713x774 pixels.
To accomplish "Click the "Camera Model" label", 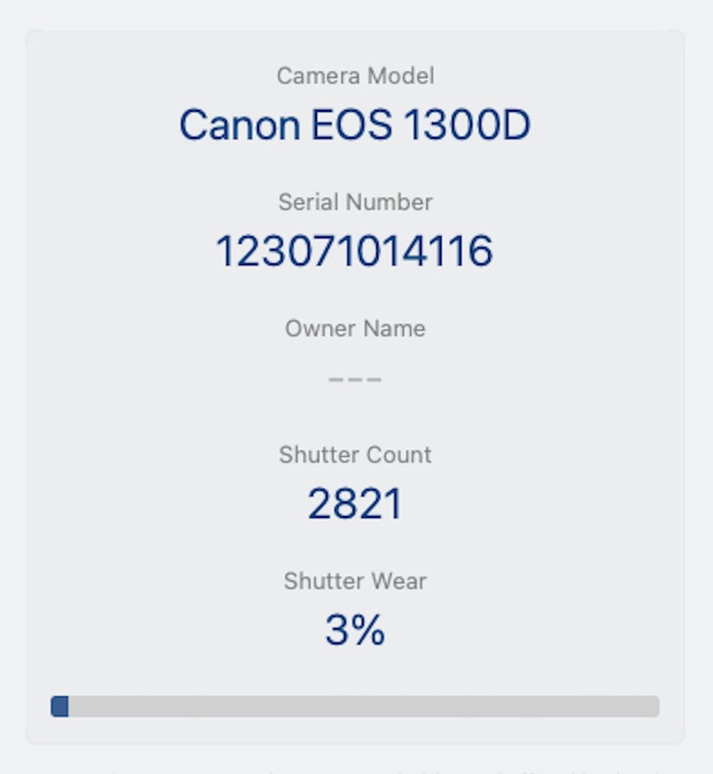I will tap(355, 76).
